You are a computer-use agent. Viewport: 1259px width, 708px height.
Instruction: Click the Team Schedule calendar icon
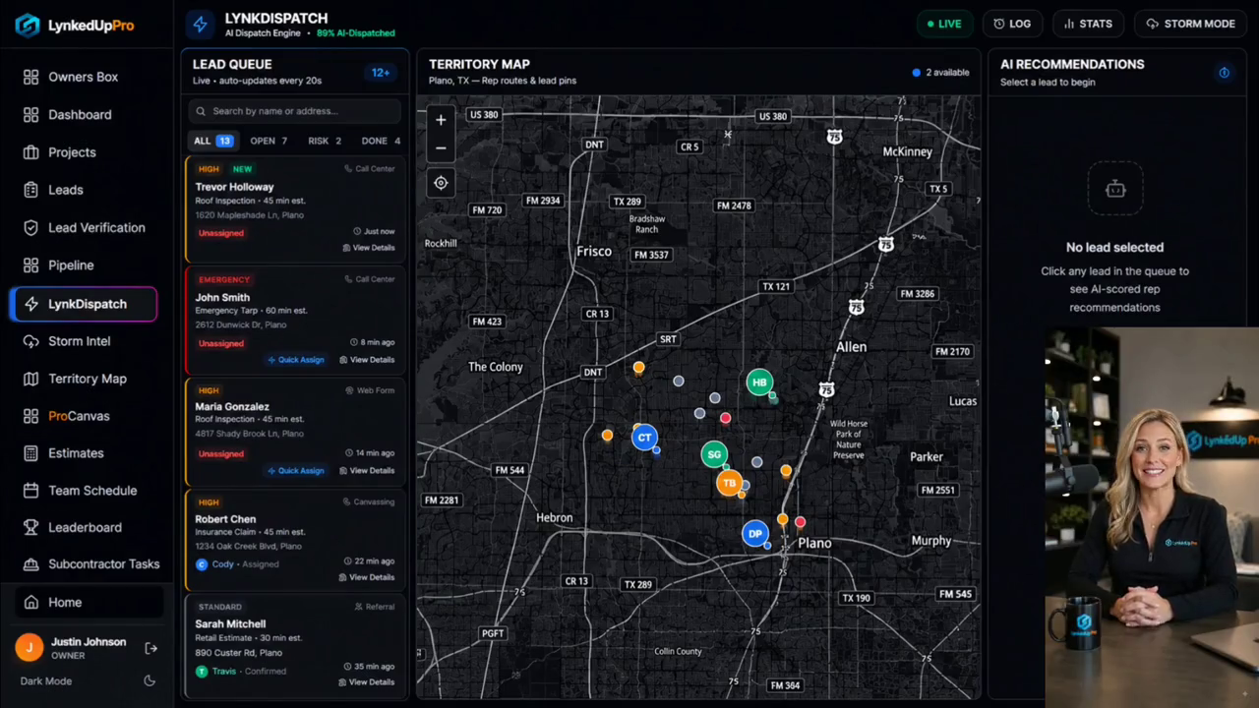30,491
